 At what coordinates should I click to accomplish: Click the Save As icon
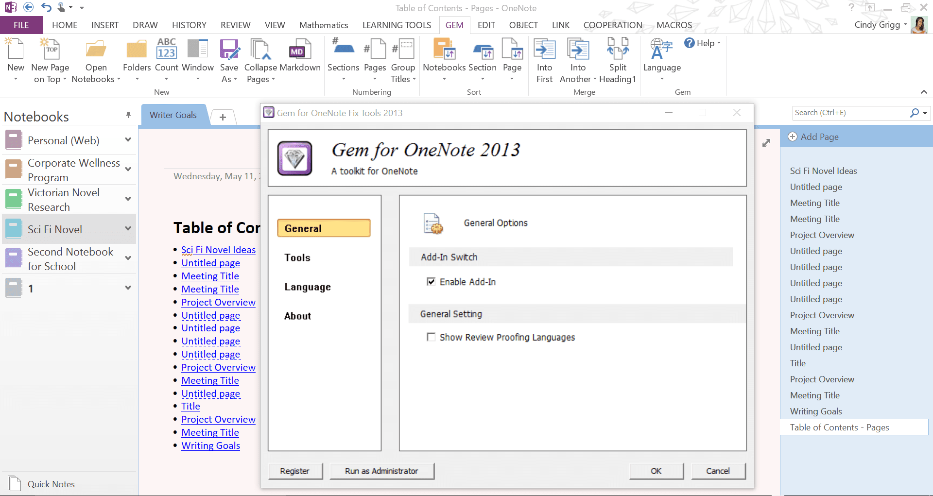point(229,50)
